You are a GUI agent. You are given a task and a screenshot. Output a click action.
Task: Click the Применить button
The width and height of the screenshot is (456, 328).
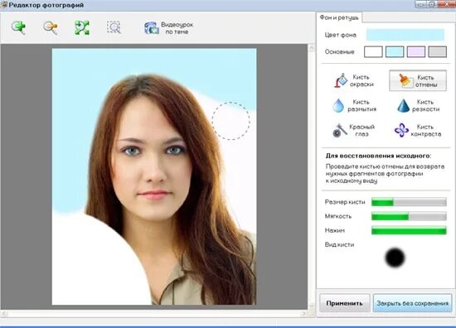[345, 303]
